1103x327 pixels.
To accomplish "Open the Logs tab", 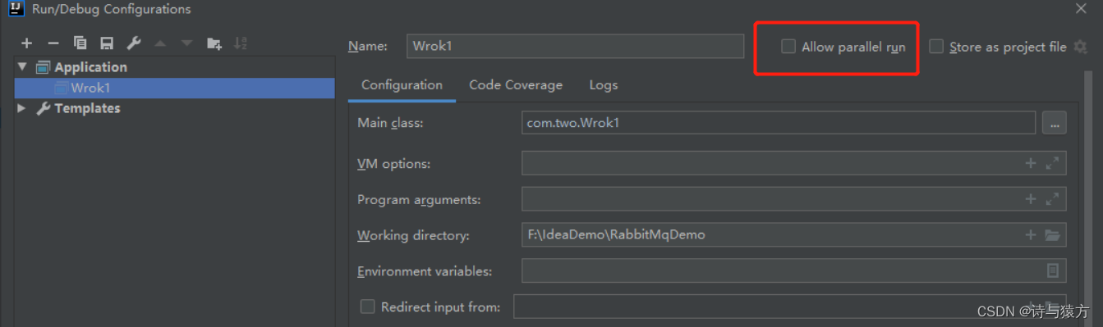I will point(604,85).
